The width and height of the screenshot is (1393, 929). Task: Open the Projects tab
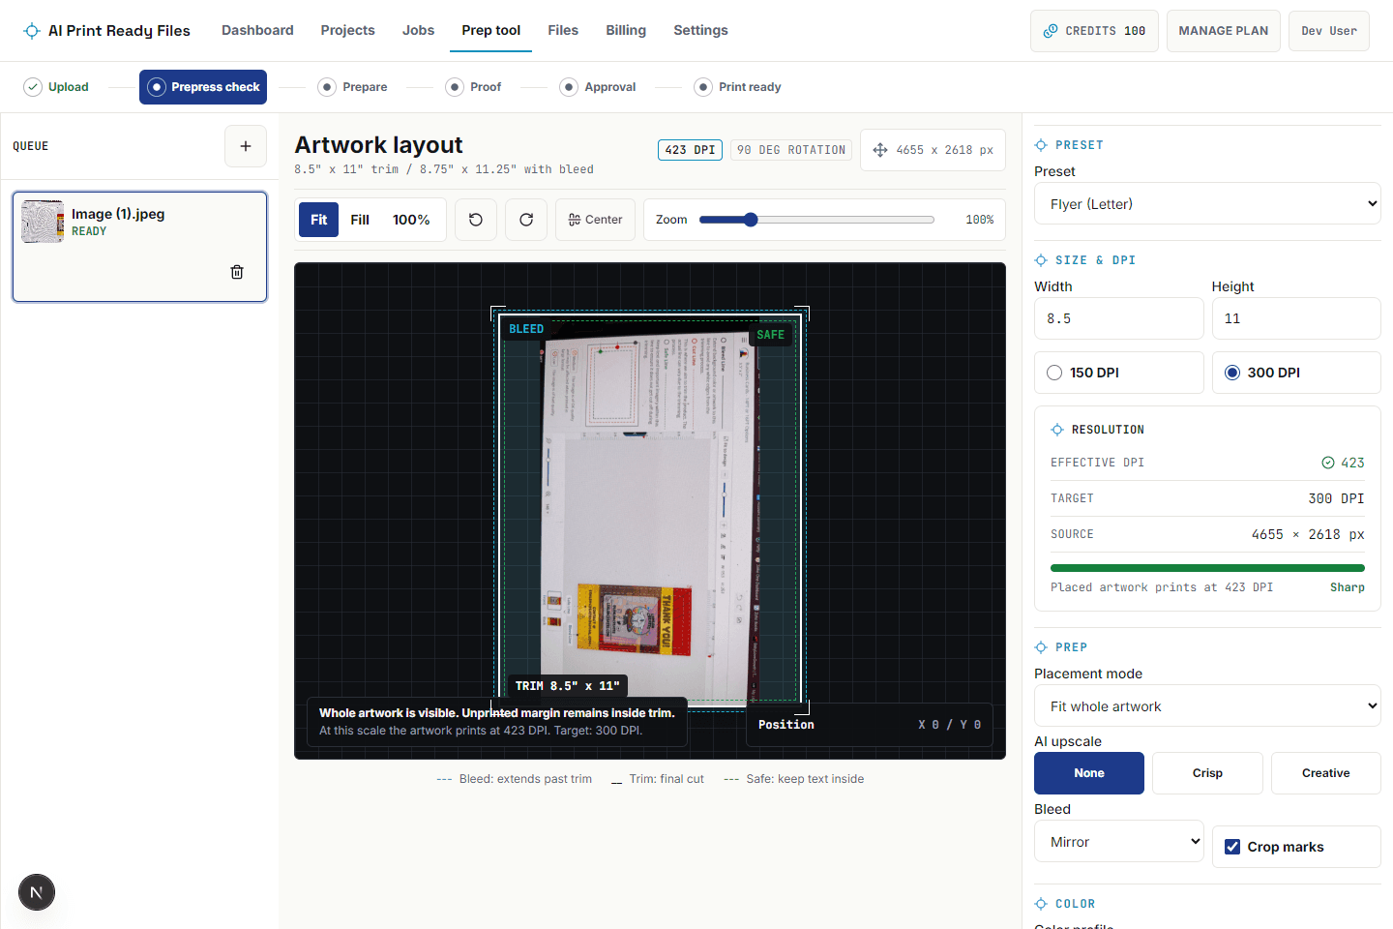(x=347, y=31)
